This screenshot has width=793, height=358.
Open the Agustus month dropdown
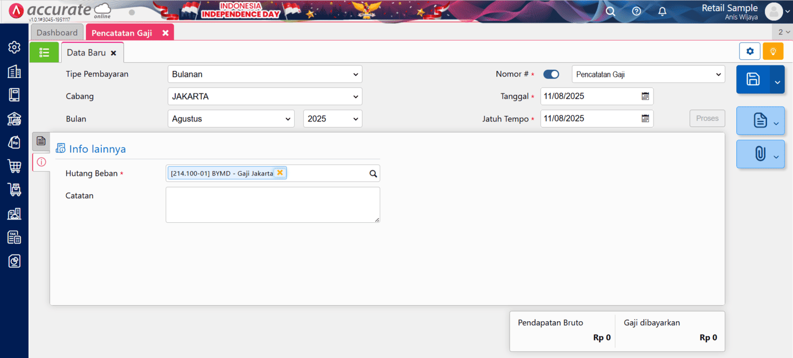click(x=231, y=119)
